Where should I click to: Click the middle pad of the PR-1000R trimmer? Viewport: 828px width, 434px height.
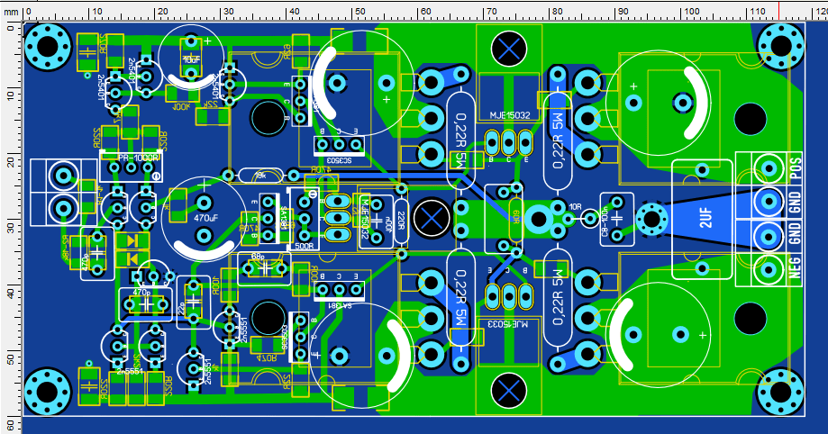[x=131, y=167]
